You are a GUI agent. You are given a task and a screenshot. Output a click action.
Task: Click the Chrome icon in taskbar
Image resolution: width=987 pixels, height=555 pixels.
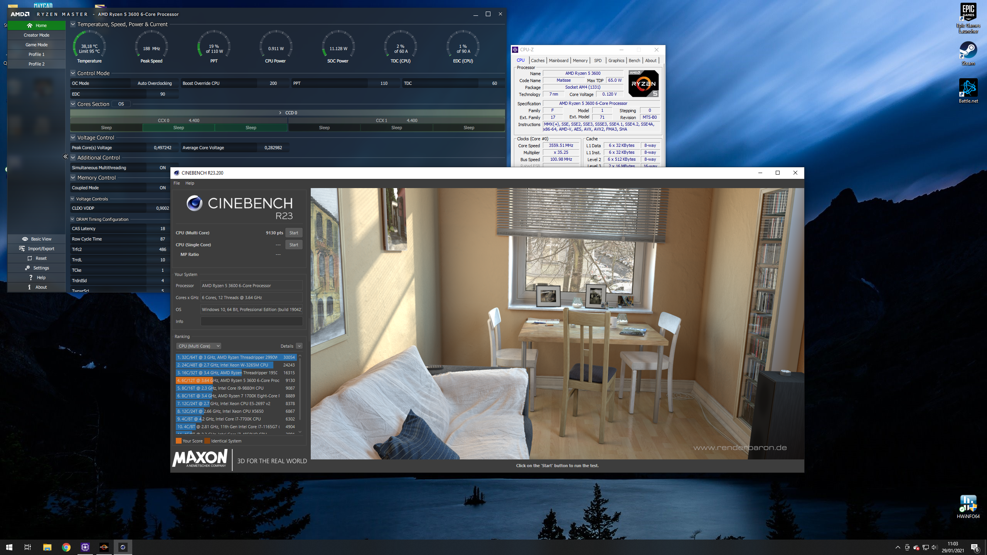[x=66, y=547]
